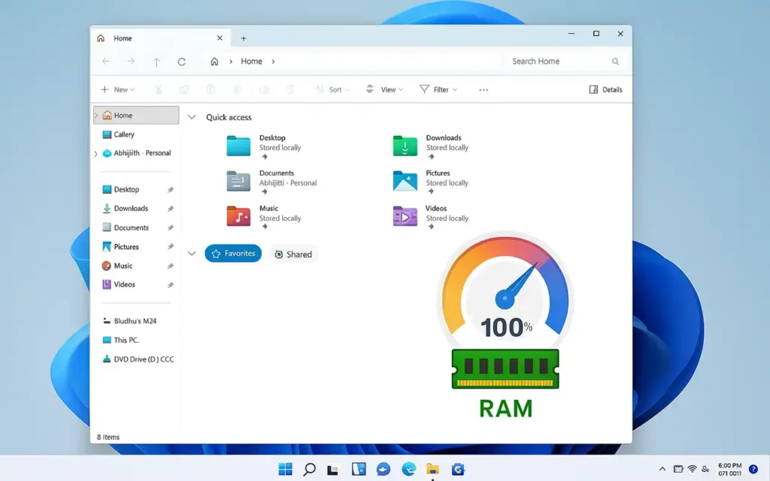
Task: Toggle the Favorites filter pill
Action: 233,253
